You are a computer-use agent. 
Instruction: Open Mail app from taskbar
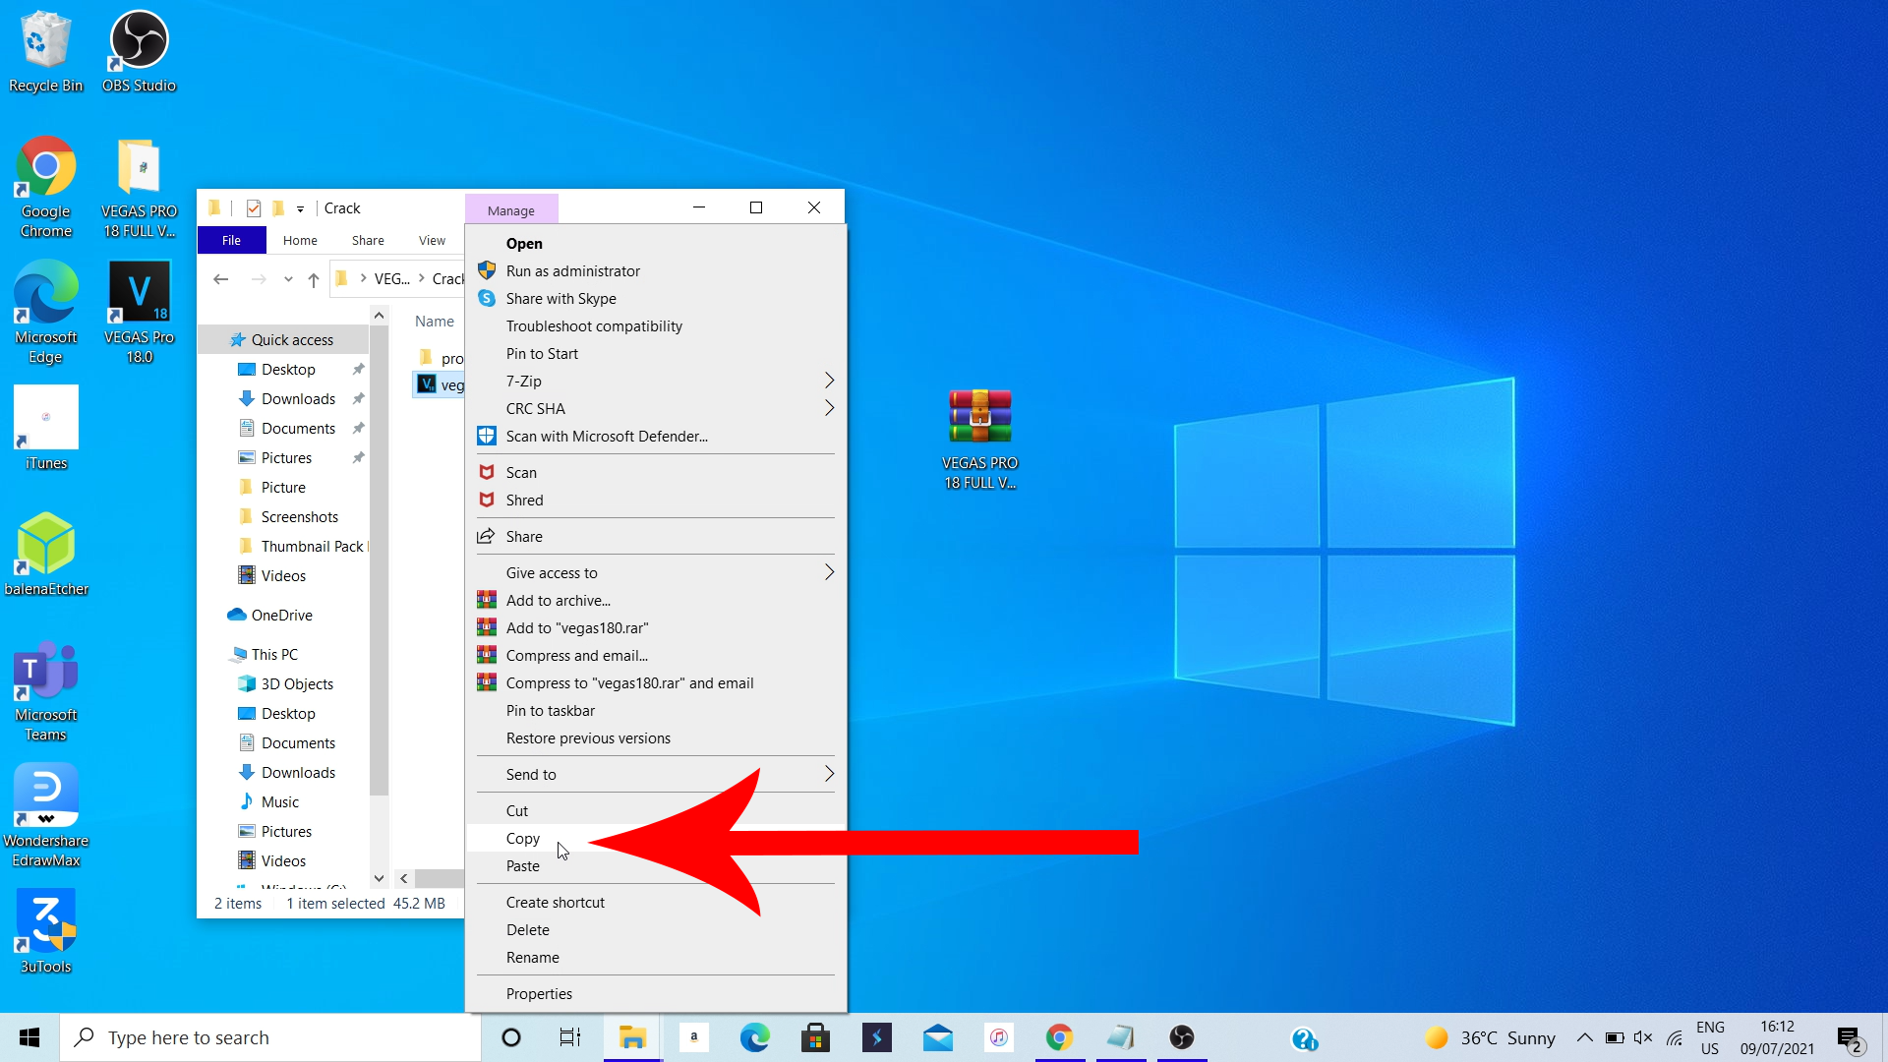[937, 1037]
